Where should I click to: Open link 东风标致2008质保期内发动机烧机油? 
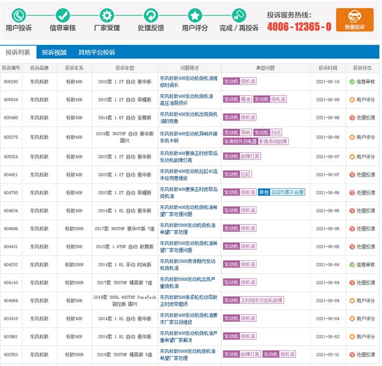click(x=188, y=265)
